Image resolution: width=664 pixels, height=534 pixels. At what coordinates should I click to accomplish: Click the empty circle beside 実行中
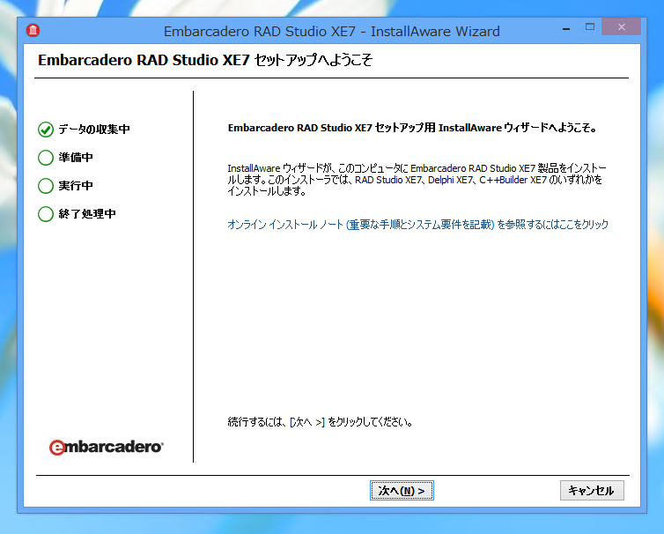coord(46,186)
